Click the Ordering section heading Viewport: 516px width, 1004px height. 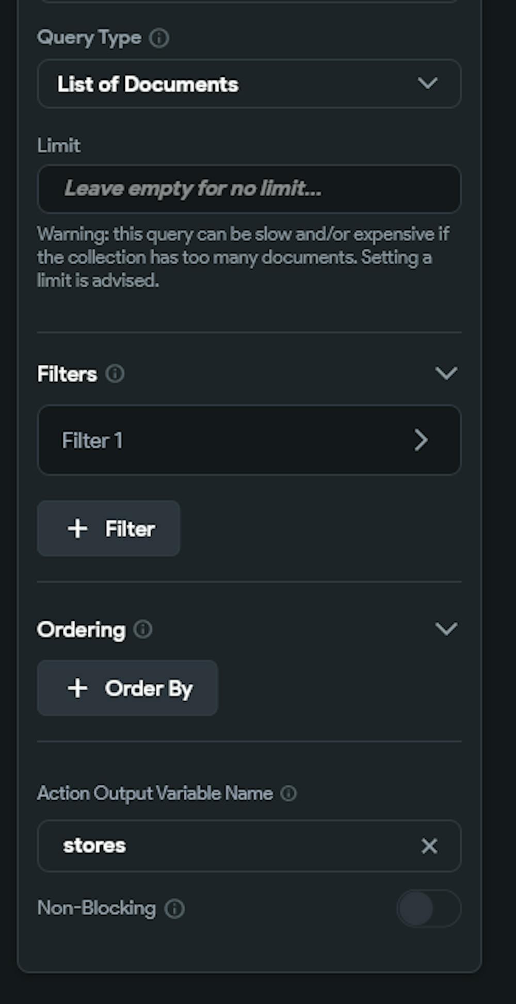[x=81, y=630]
